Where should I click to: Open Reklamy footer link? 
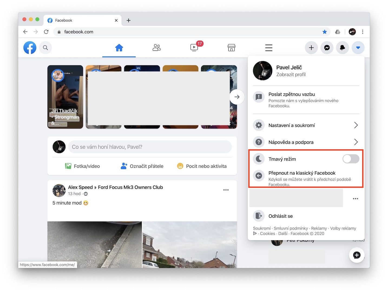[x=319, y=228]
